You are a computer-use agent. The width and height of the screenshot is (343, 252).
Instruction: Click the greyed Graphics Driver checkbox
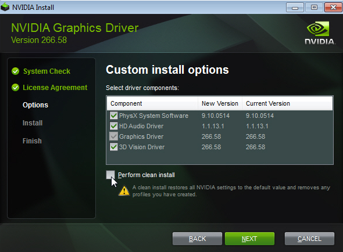(x=113, y=136)
